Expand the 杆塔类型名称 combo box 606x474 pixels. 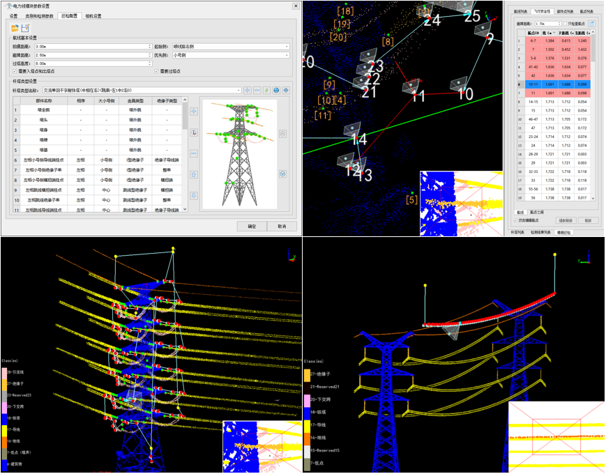point(238,91)
